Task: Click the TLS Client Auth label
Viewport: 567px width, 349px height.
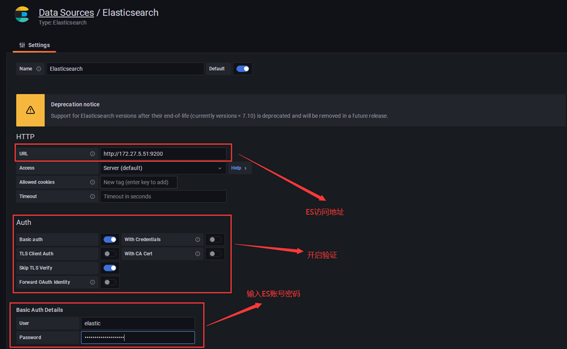Action: pyautogui.click(x=36, y=254)
